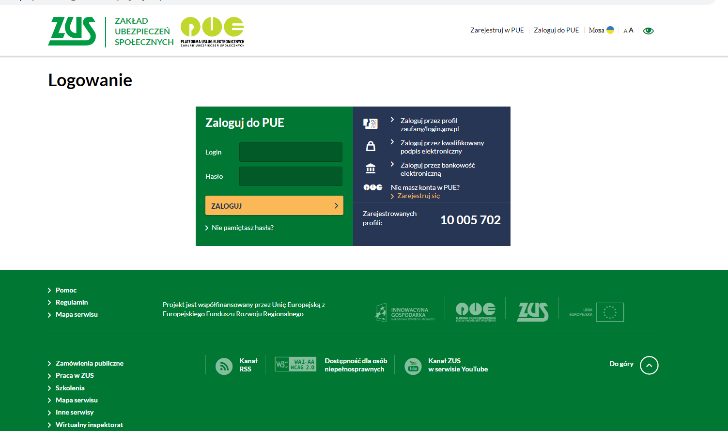The width and height of the screenshot is (728, 431).
Task: Click the EU co-financing project text
Action: click(x=244, y=309)
